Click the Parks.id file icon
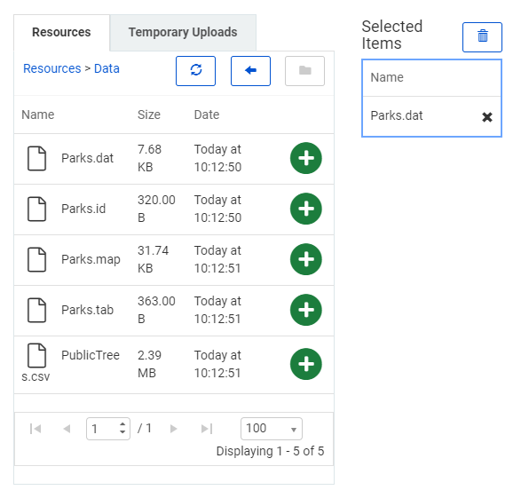 click(36, 209)
